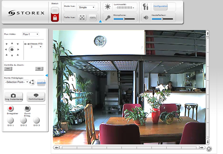Set view size to 100%
This screenshot has height=154, width=223.
[x=93, y=17]
